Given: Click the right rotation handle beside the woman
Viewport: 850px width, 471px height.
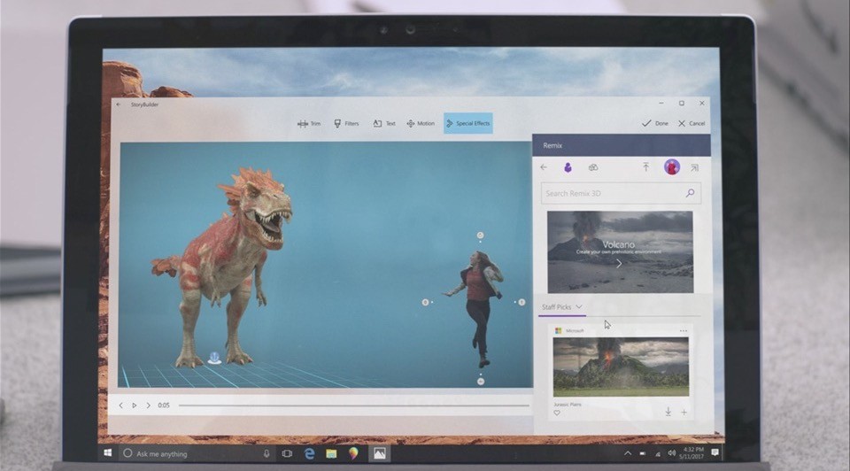Looking at the screenshot, I should (x=522, y=302).
